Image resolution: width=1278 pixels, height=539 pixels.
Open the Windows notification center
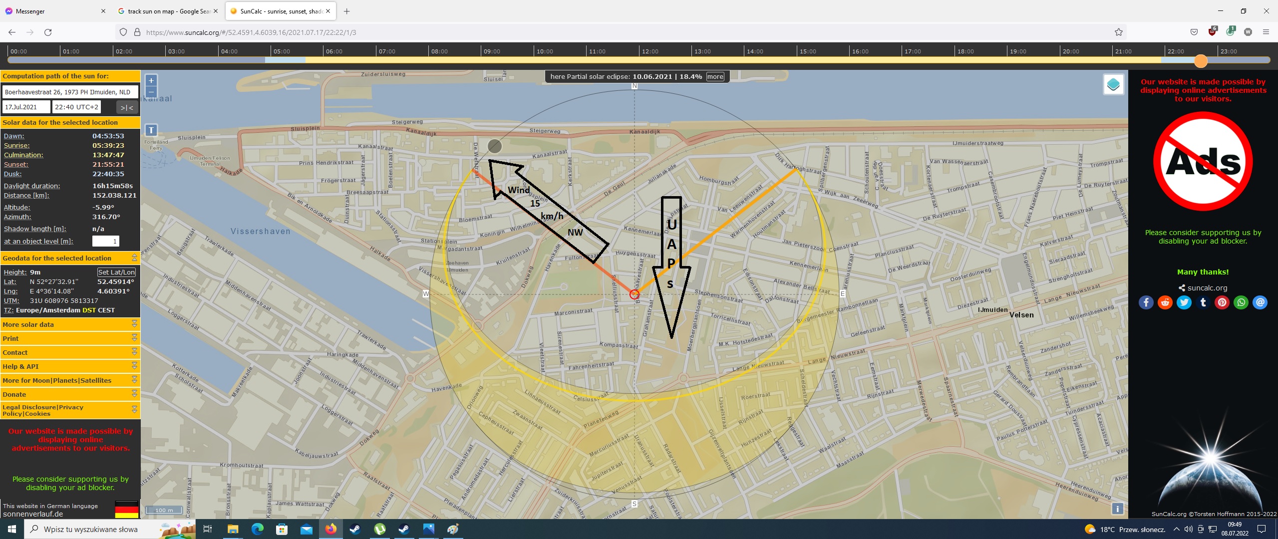point(1262,529)
